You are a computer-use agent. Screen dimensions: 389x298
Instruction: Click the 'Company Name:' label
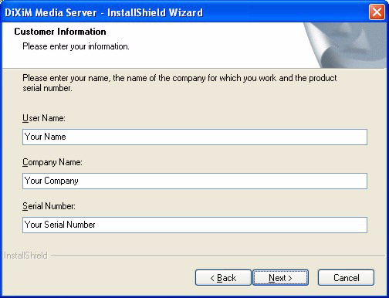[52, 162]
